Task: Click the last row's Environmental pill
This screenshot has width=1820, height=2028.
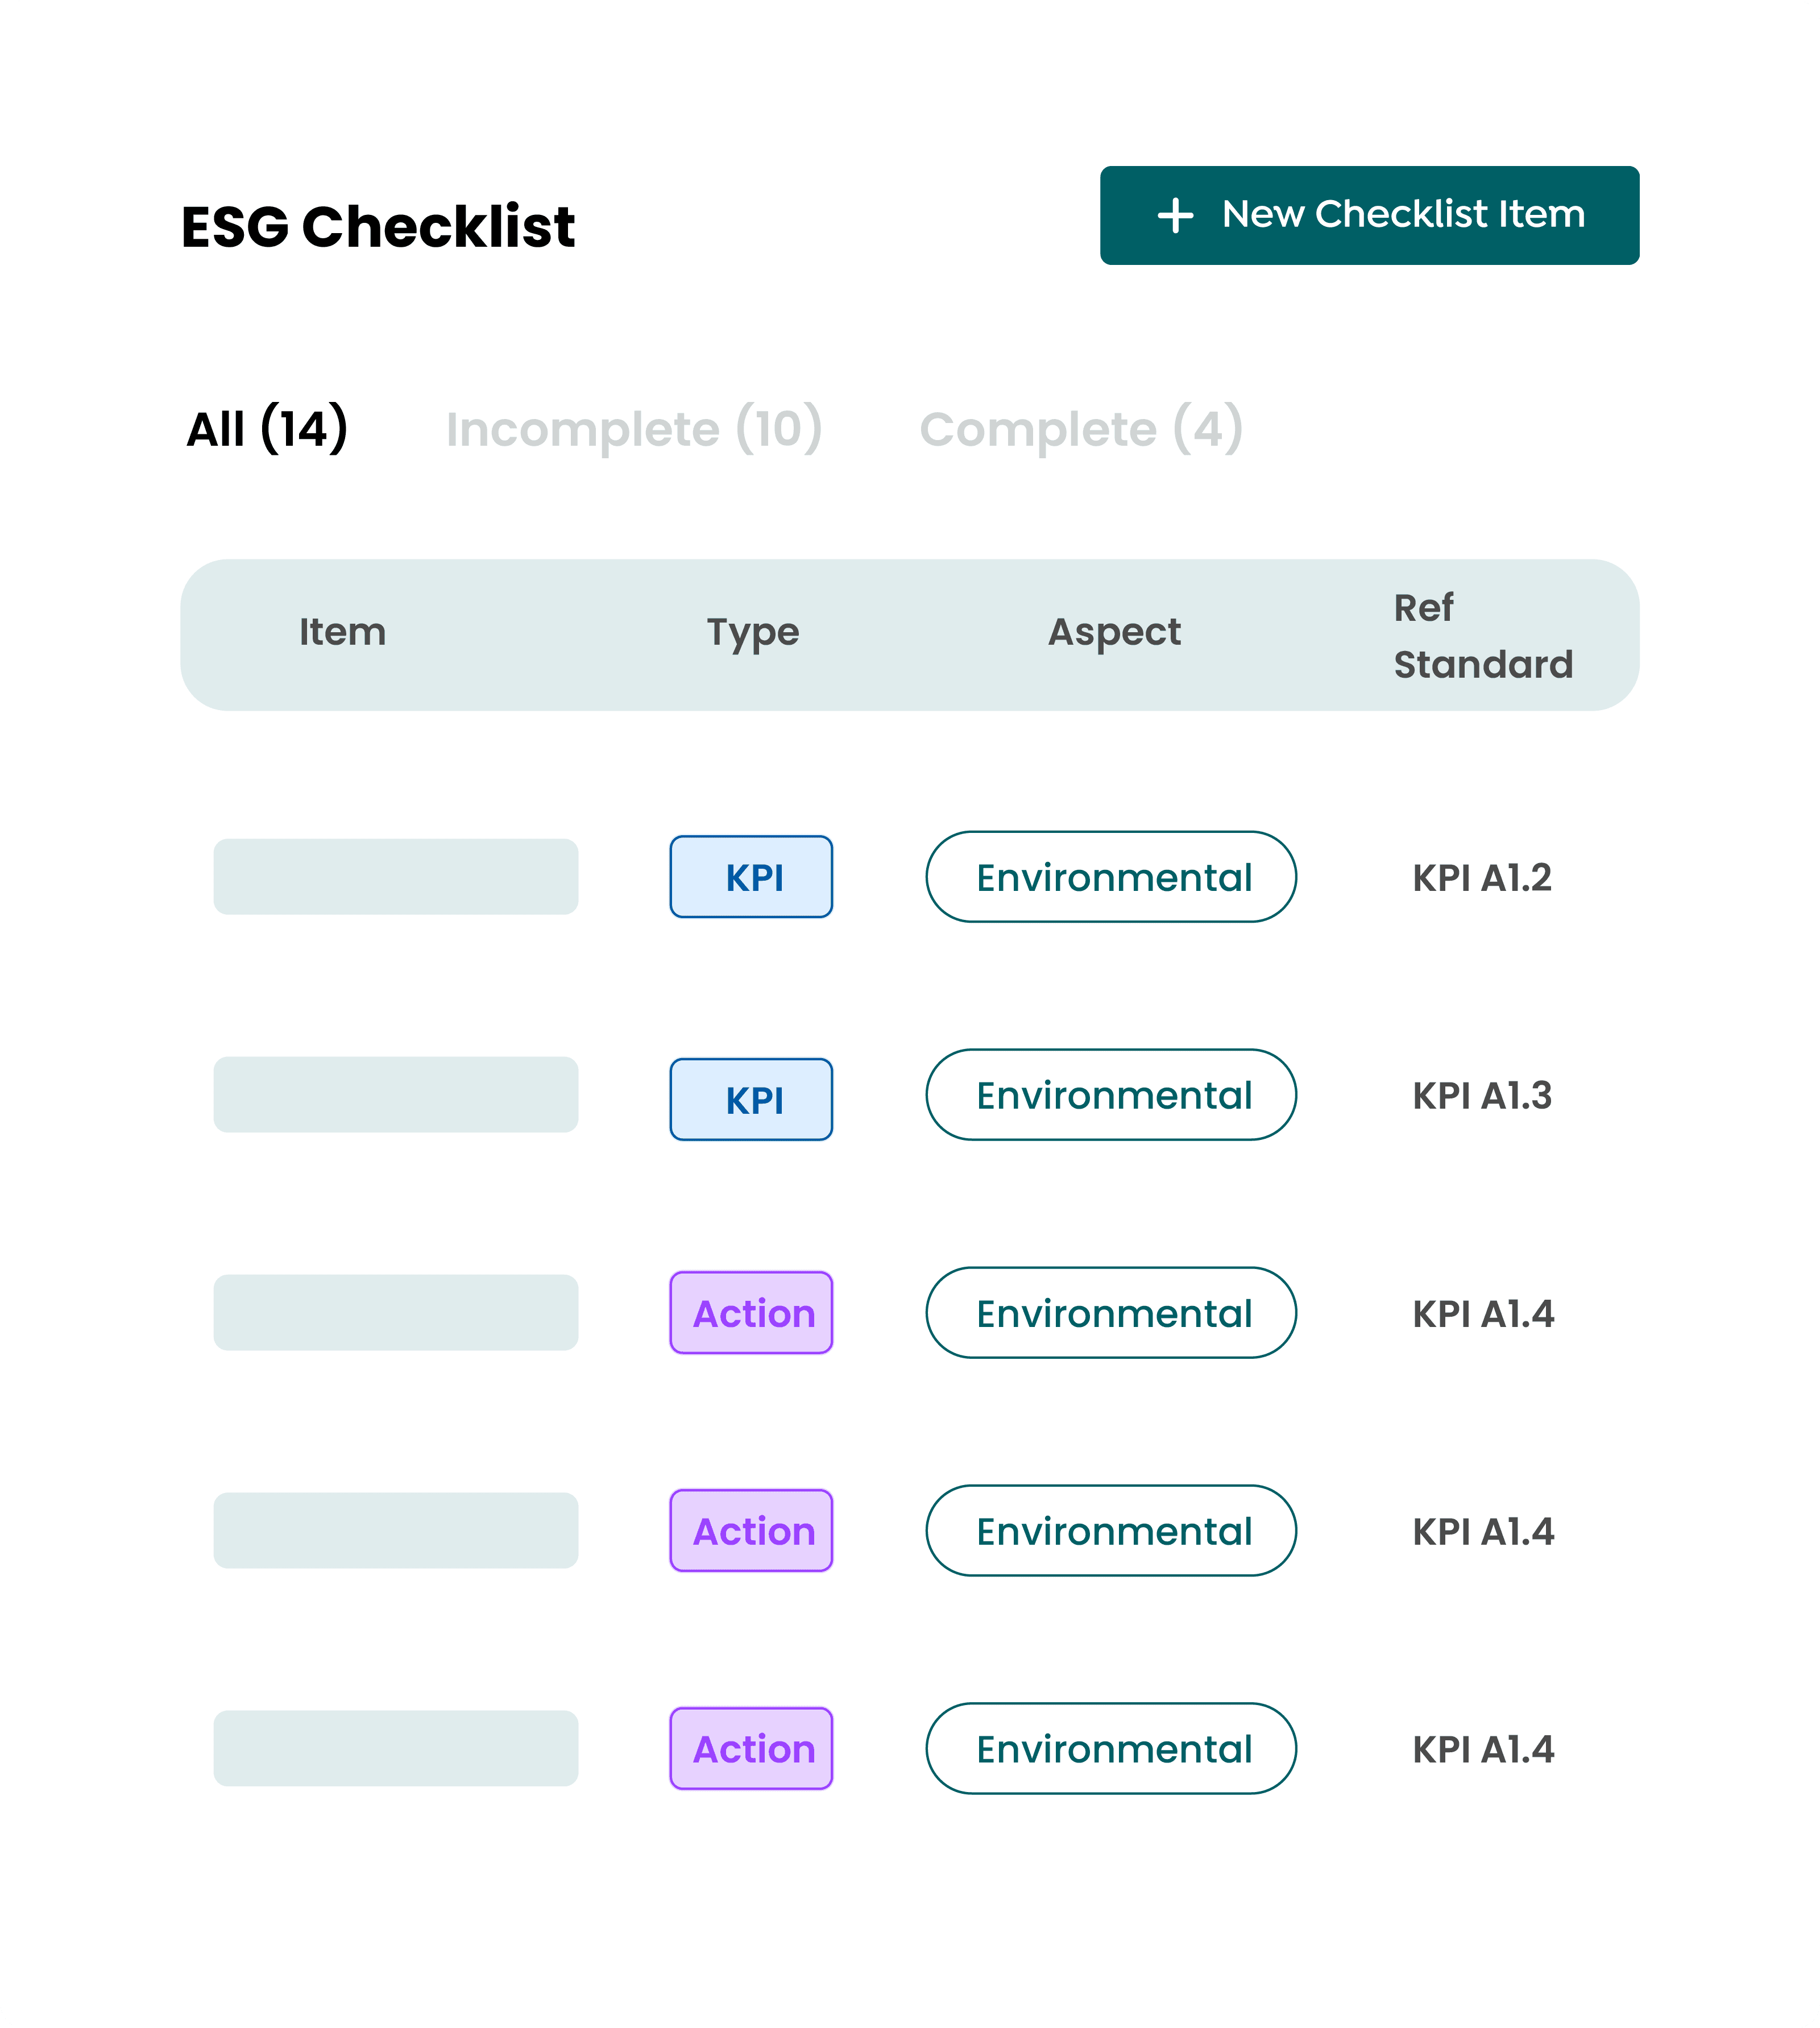Action: (1111, 1748)
